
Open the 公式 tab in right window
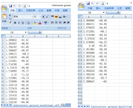click(119, 8)
